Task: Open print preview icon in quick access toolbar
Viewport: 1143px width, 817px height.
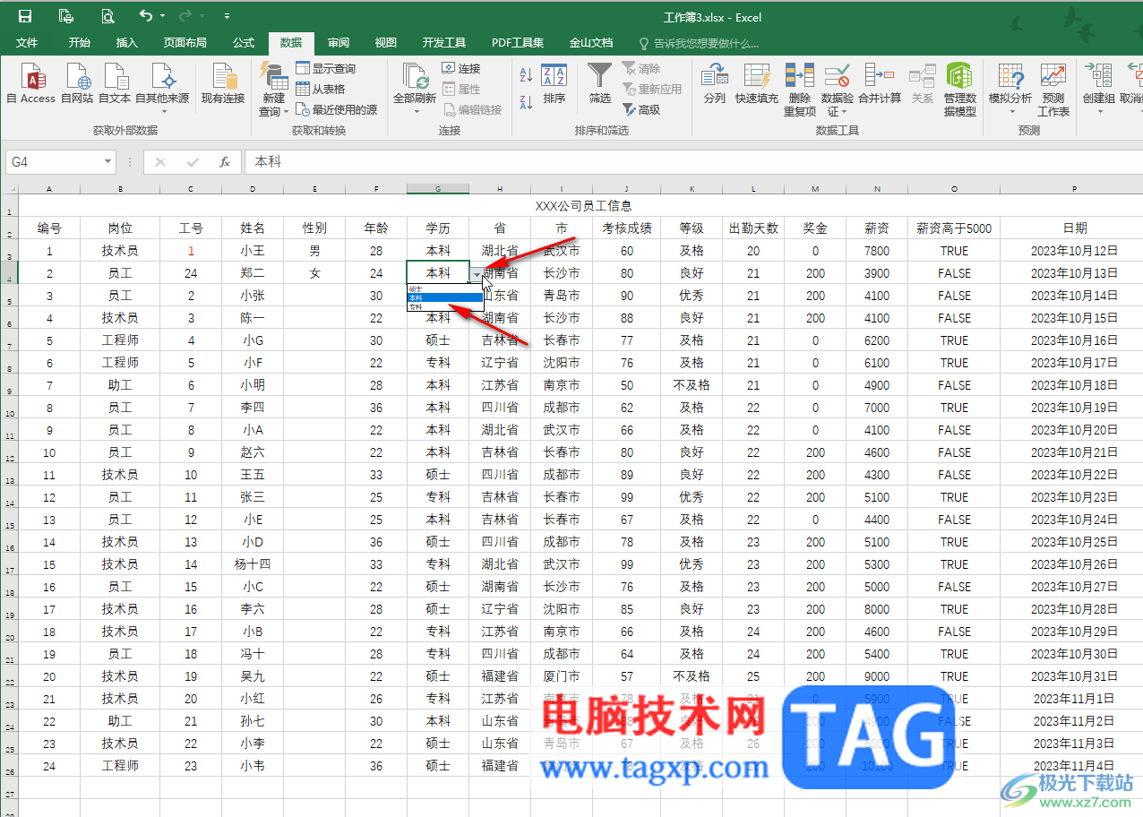Action: click(x=107, y=16)
